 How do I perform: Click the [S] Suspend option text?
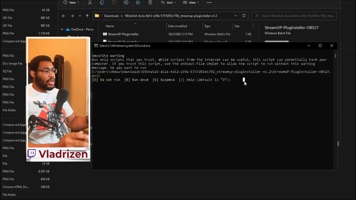coord(164,80)
